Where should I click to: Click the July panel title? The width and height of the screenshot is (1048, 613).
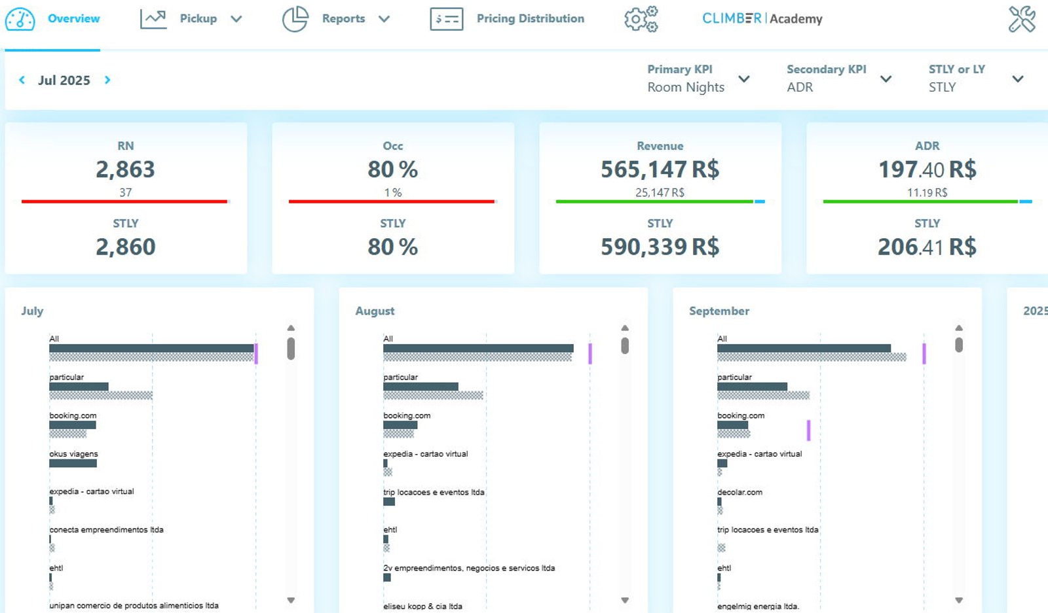pyautogui.click(x=32, y=311)
